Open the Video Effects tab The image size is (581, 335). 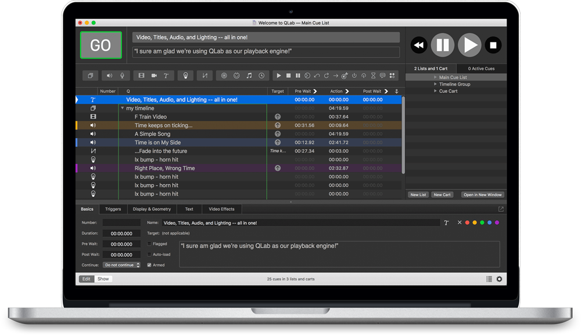coord(221,209)
